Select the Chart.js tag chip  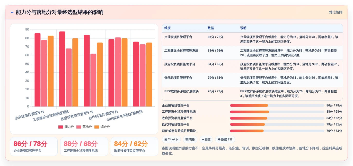point(171,140)
